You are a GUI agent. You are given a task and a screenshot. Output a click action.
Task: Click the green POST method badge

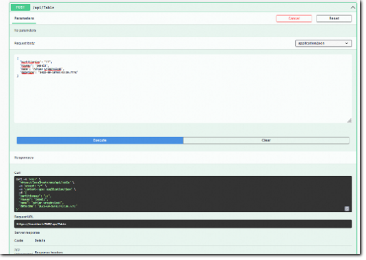[x=21, y=8]
